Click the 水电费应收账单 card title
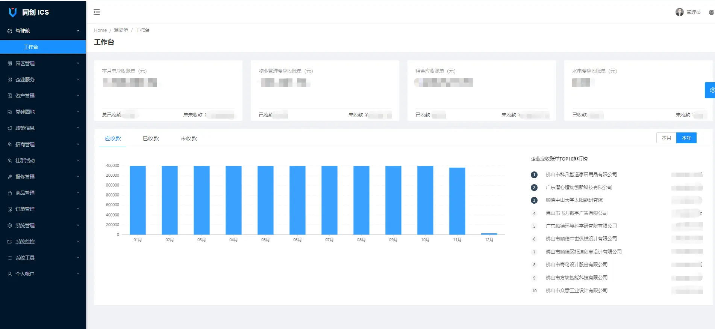Screen dimensions: 715x329 tap(594, 71)
